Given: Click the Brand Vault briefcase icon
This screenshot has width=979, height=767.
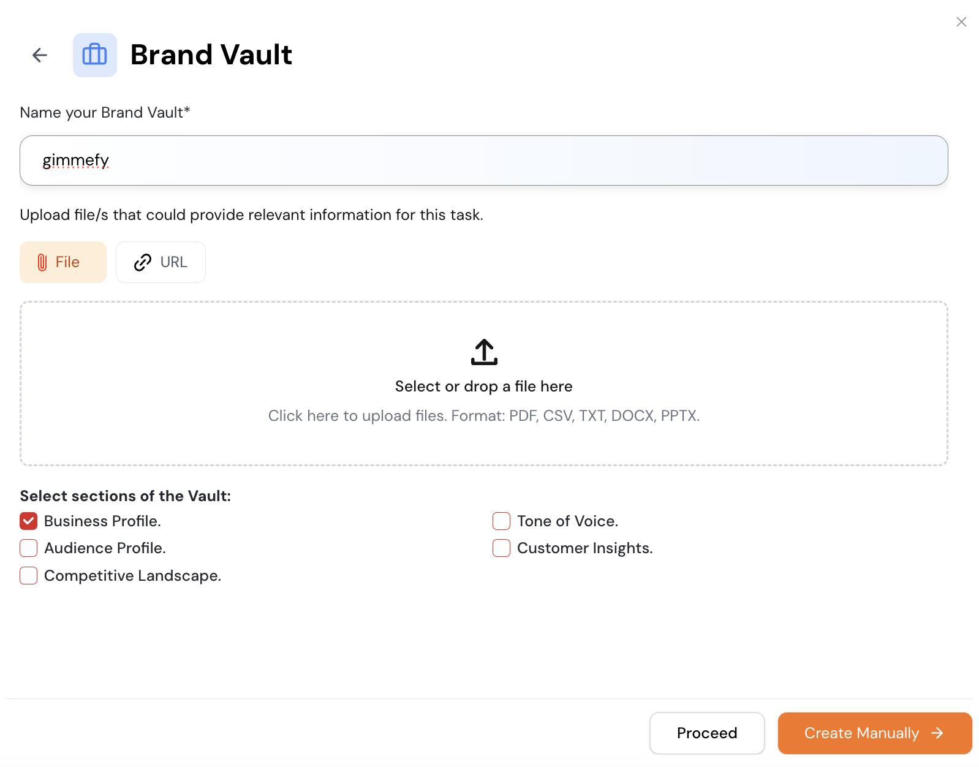Looking at the screenshot, I should (95, 55).
